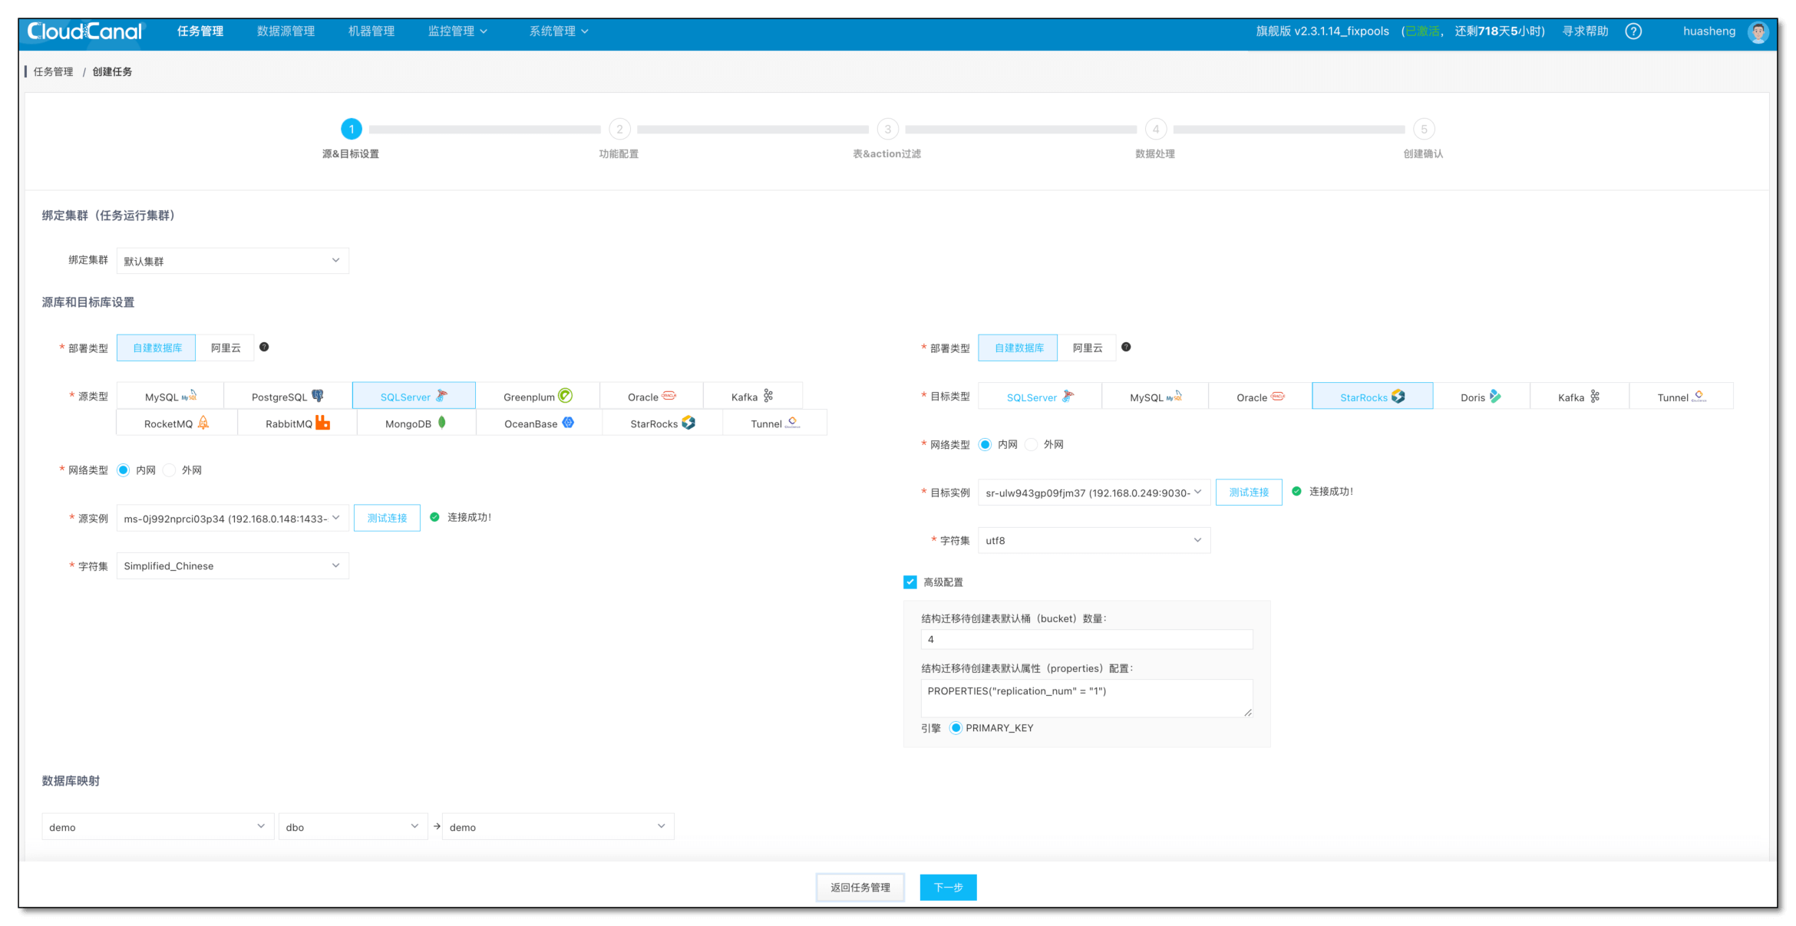
Task: Click 任务管理 breadcrumb link
Action: coord(53,71)
